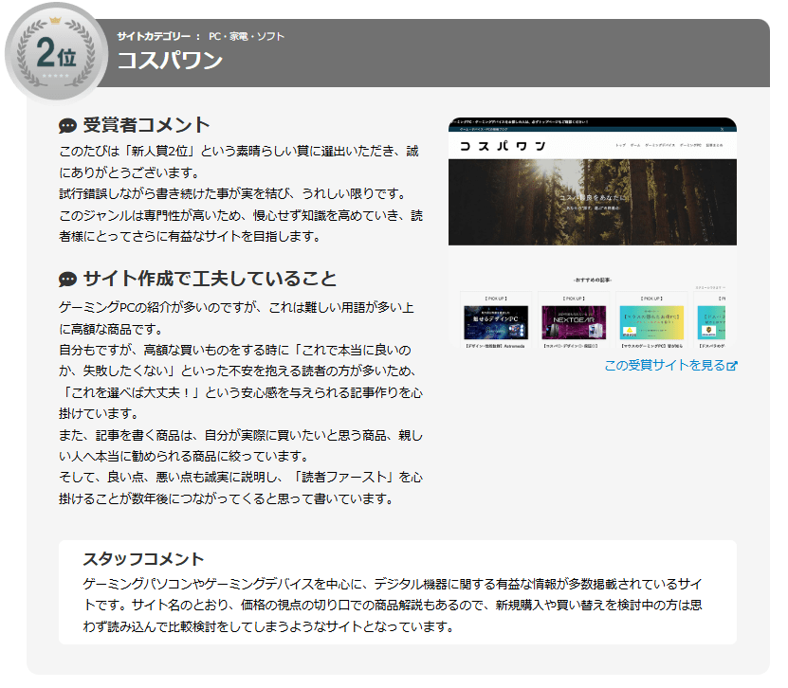Open the NEXTGEAR pick-up card
The width and height of the screenshot is (788, 688).
[x=574, y=320]
